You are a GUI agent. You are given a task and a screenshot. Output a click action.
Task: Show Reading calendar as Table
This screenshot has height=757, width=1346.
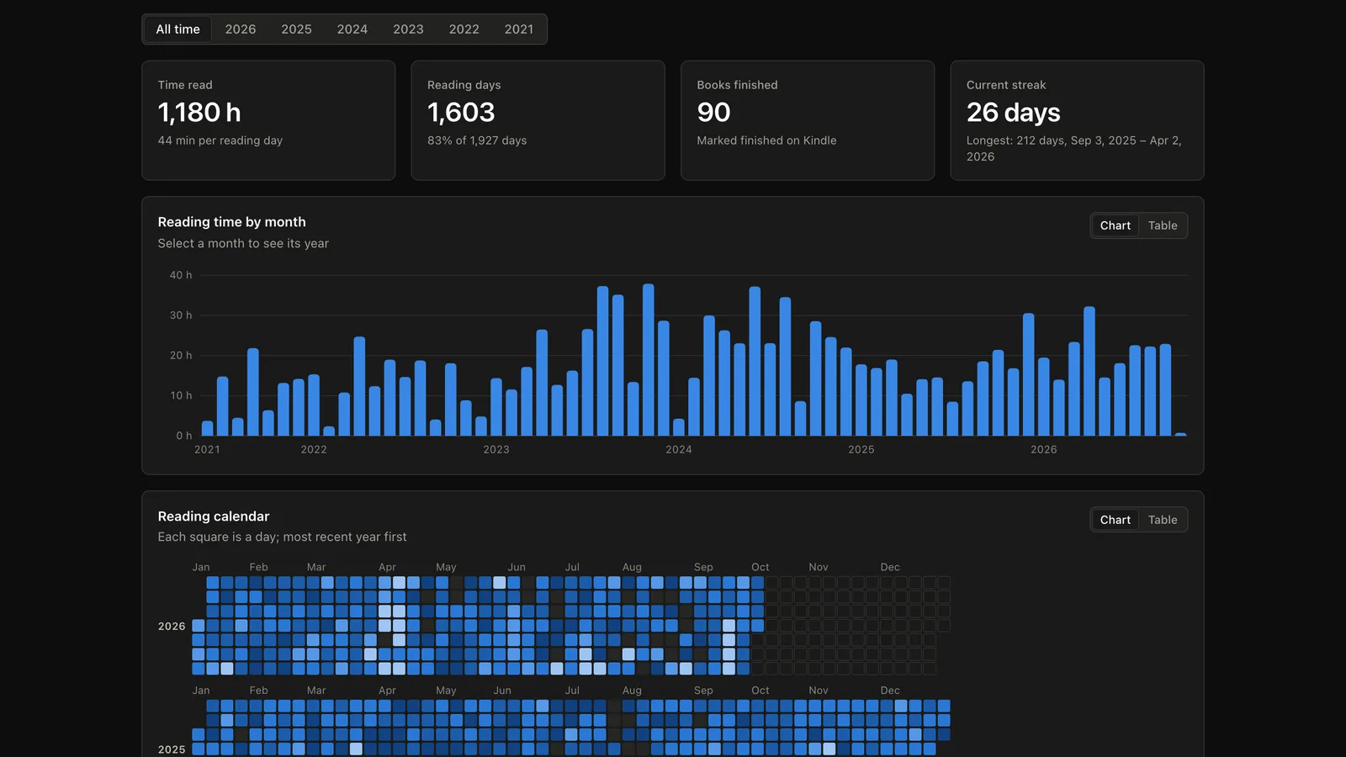point(1163,520)
